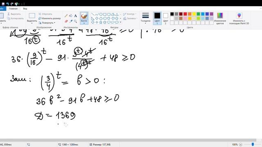
Task: Open the Customize Quick Access Toolbar arrow
Action: point(22,4)
